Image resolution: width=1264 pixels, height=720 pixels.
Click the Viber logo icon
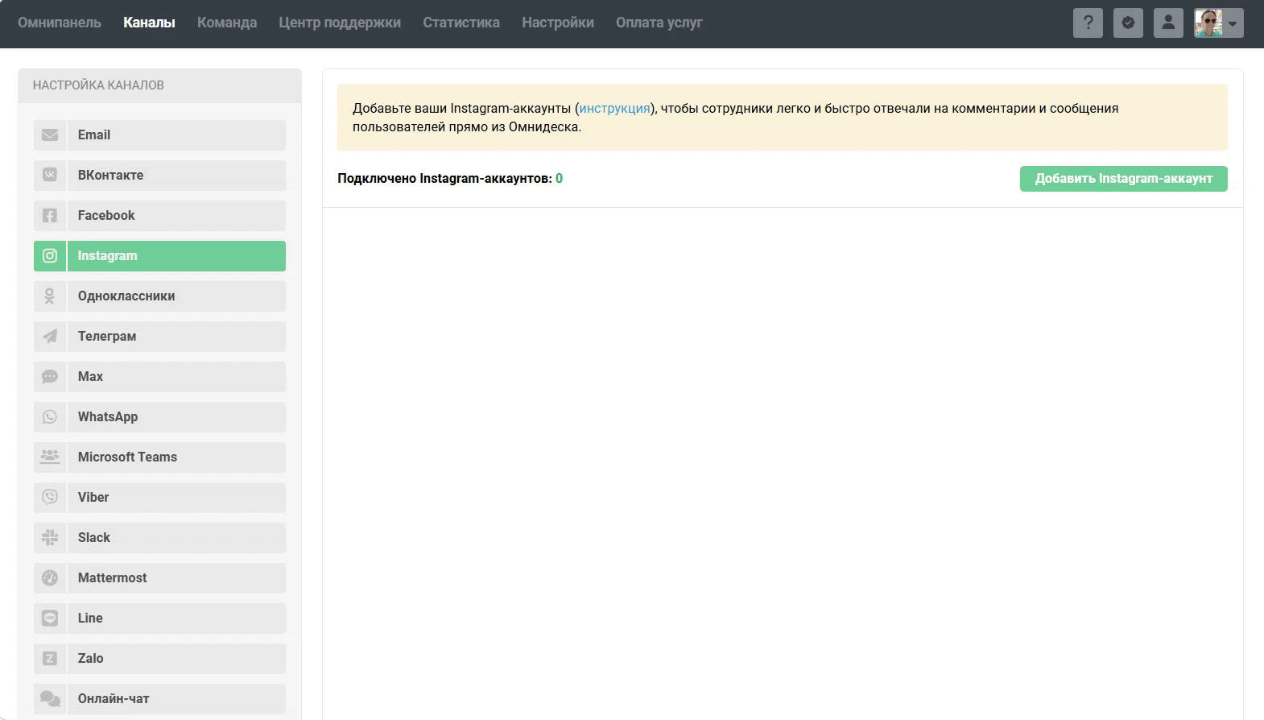(50, 498)
